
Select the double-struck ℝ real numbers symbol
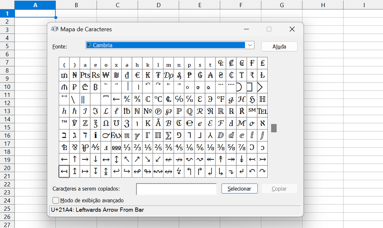pyautogui.click(x=221, y=111)
